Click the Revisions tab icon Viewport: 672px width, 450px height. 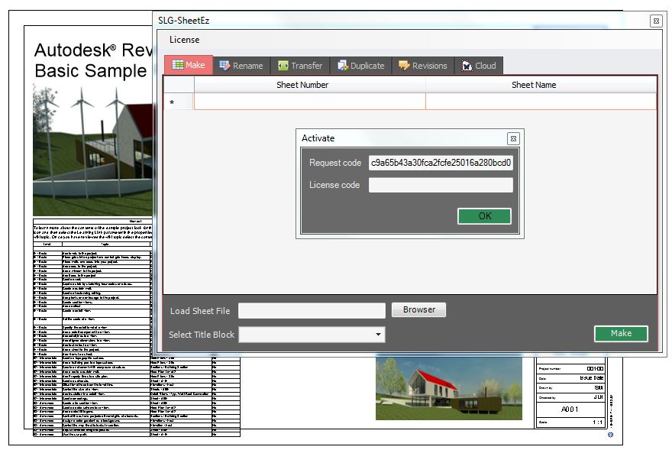[404, 65]
